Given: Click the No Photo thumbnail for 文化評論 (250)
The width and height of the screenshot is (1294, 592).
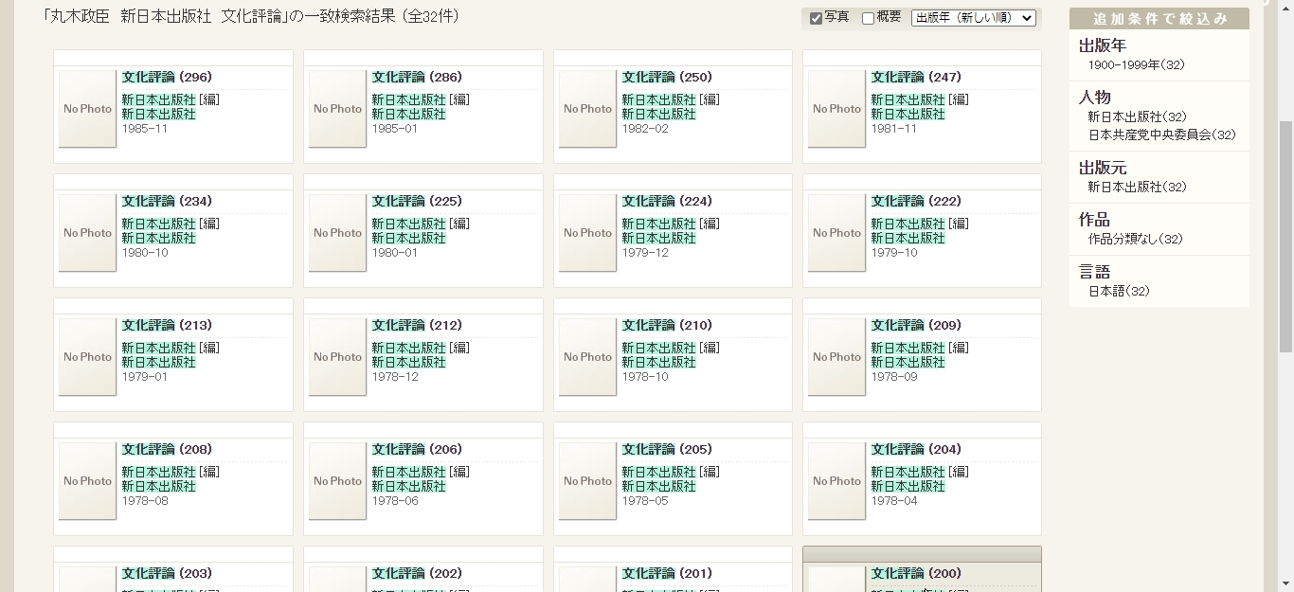Looking at the screenshot, I should coord(587,109).
